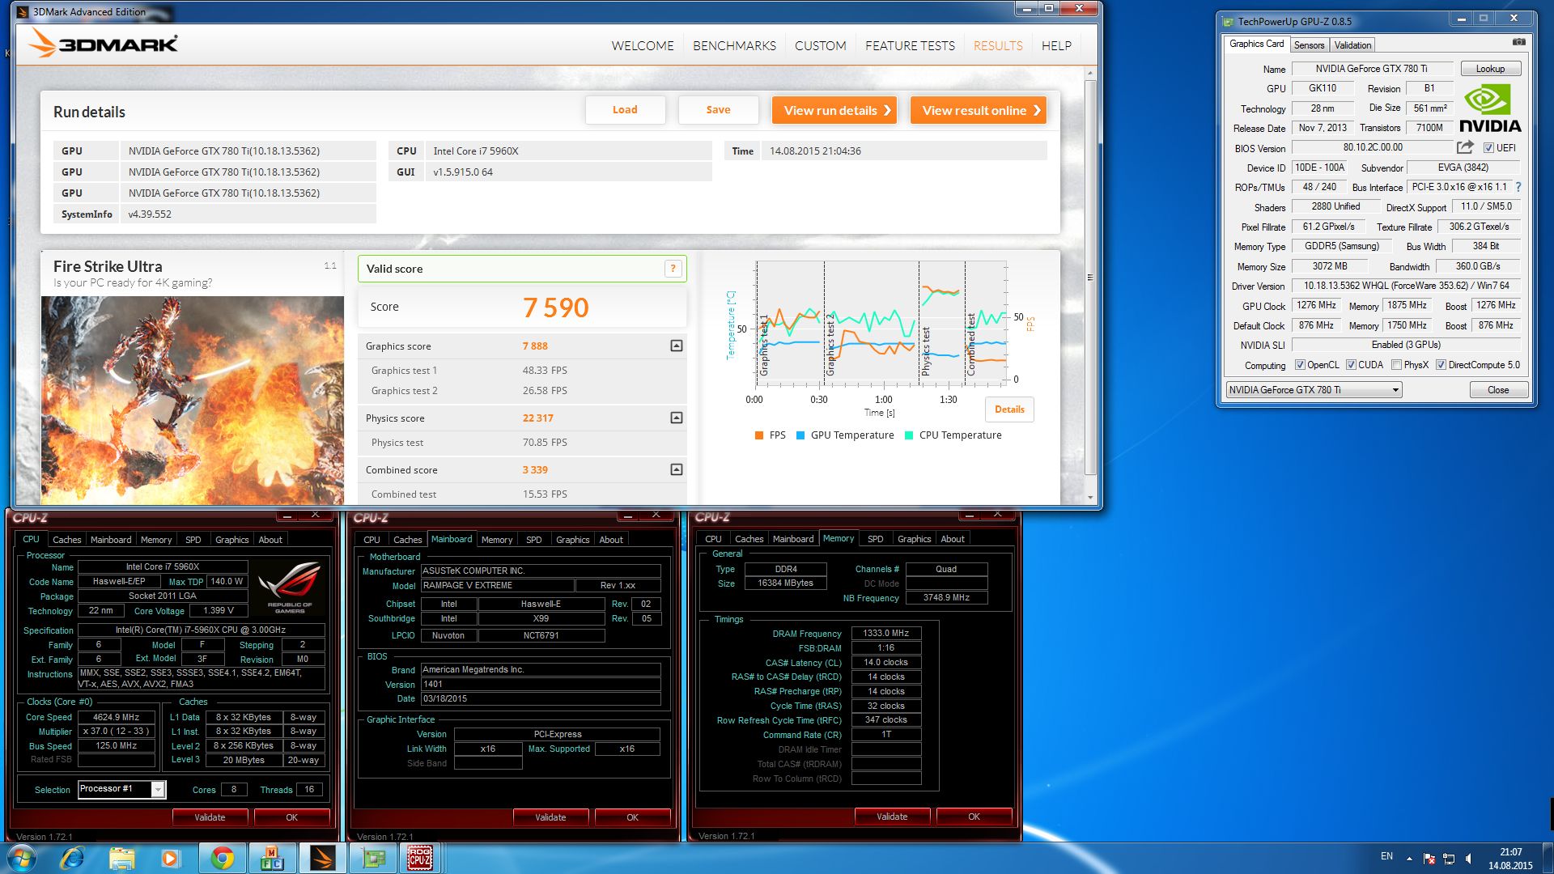Click View result online button
This screenshot has height=874, width=1554.
978,110
